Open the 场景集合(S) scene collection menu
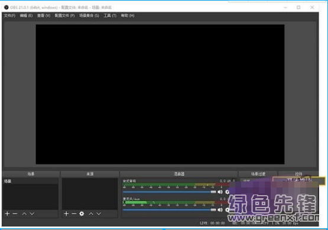The image size is (328, 230). coord(89,15)
